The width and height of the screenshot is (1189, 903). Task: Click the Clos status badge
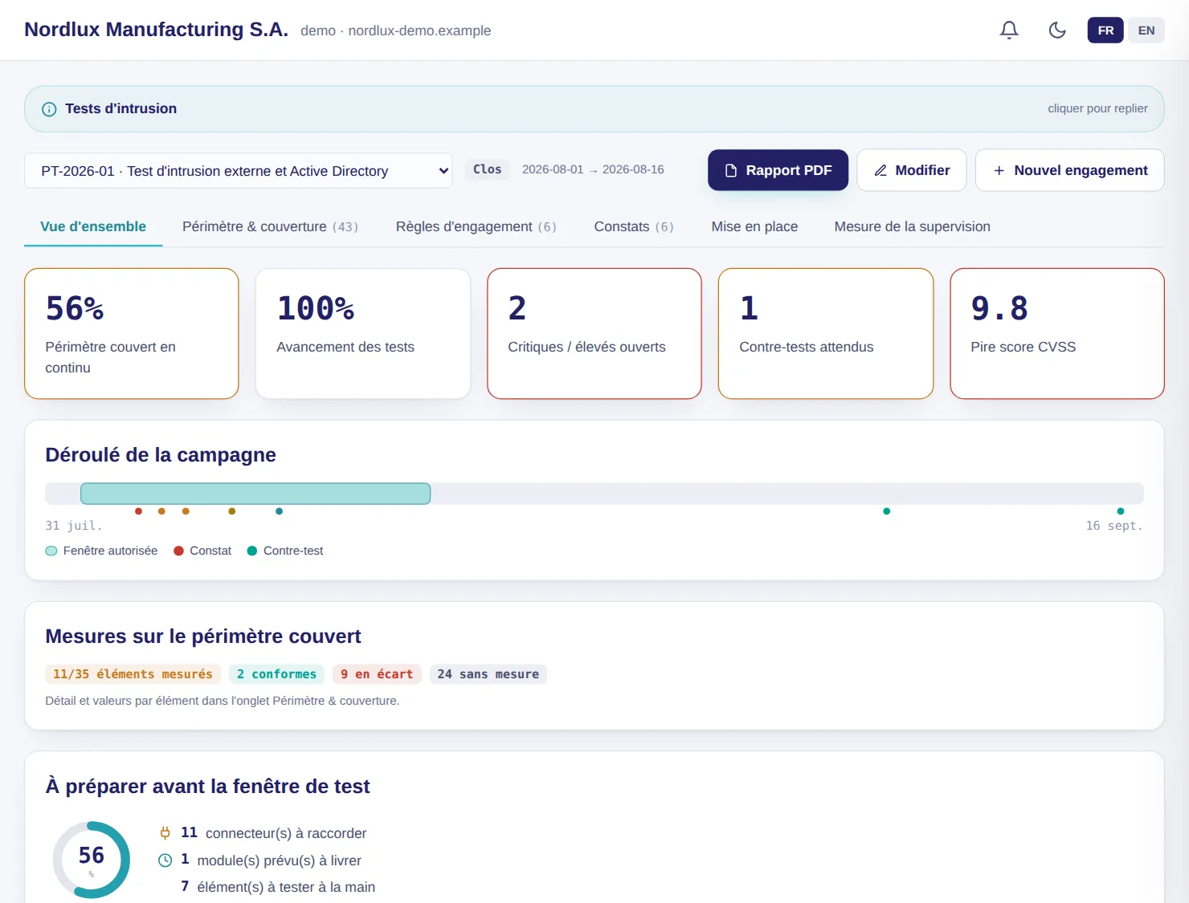[488, 169]
